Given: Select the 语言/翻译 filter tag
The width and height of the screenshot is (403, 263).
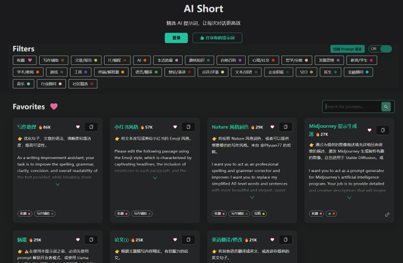Looking at the screenshot, I should tap(147, 72).
